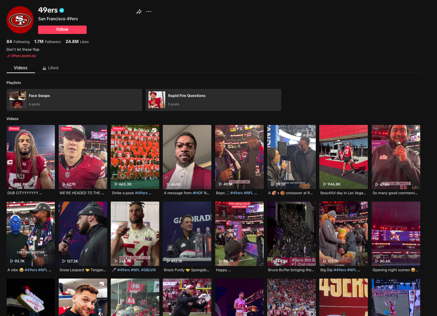This screenshot has height=316, width=437.
Task: Open the Happy opening night lap video
Action: point(239,234)
